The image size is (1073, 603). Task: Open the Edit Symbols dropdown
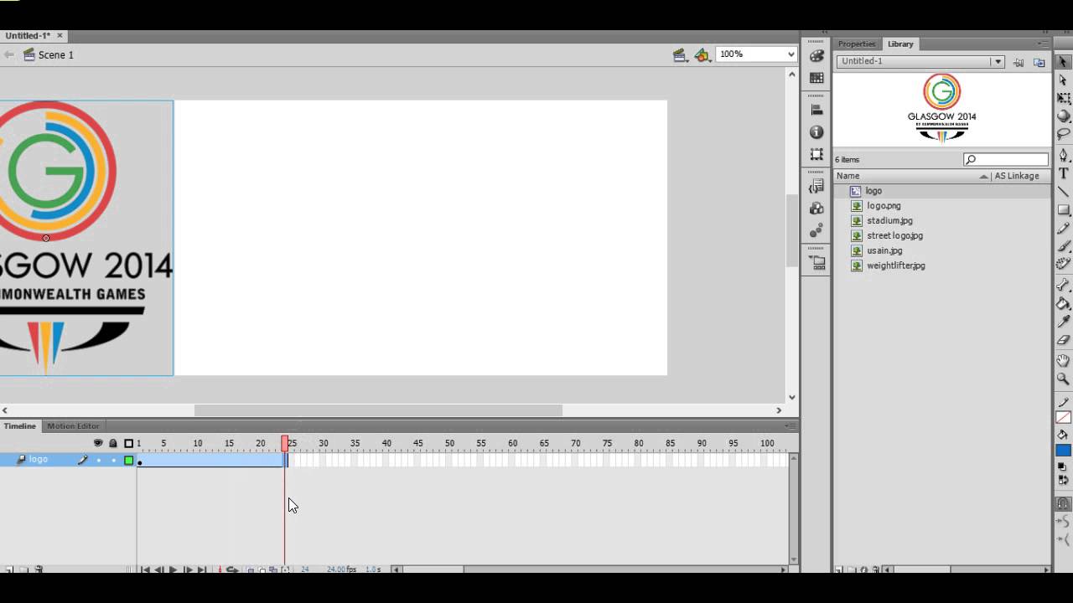[702, 55]
